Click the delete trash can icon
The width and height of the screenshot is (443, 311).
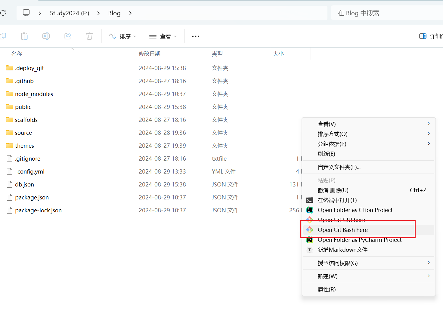point(89,36)
